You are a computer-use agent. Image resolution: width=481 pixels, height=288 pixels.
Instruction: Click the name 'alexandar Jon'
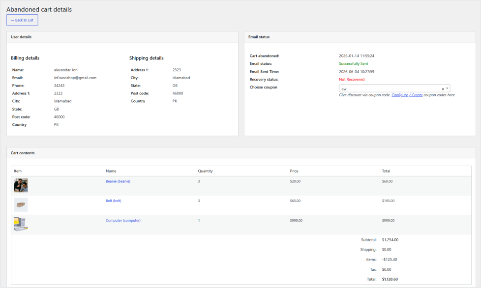(x=65, y=70)
